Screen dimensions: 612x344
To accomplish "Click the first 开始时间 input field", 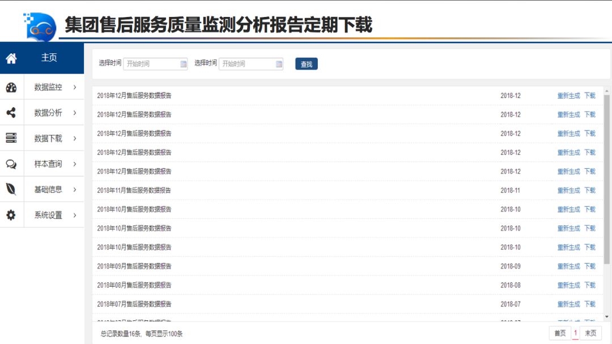I will [x=151, y=64].
